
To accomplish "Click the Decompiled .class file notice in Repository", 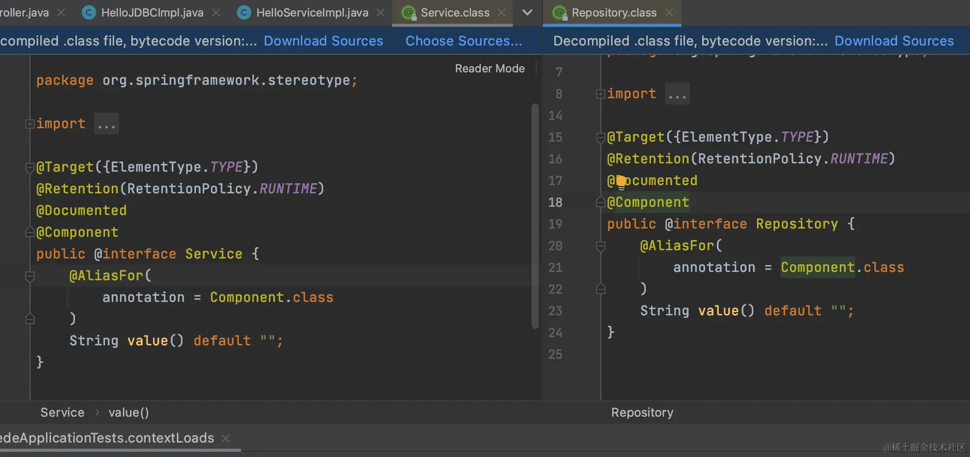I will 690,41.
